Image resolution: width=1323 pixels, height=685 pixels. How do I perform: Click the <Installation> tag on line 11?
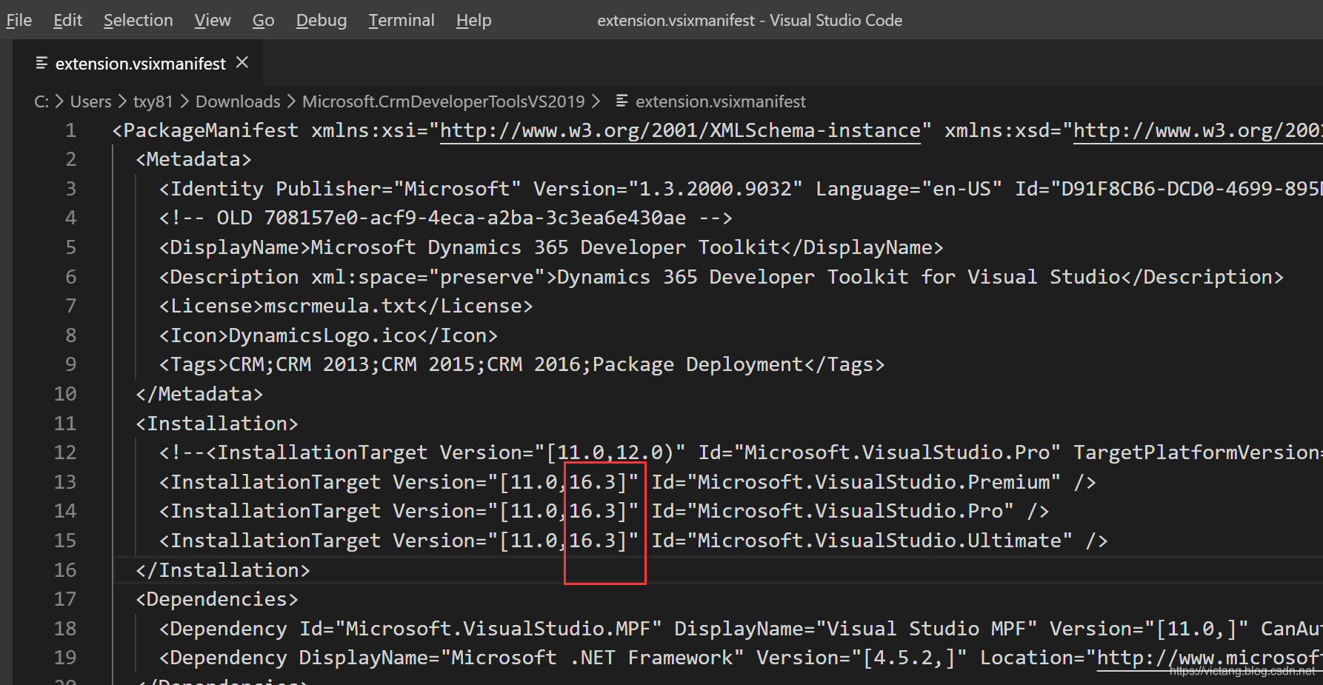point(217,424)
